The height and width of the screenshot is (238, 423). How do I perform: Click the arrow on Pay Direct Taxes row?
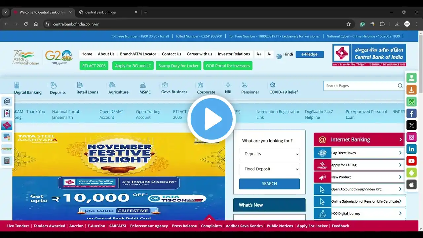pyautogui.click(x=400, y=153)
